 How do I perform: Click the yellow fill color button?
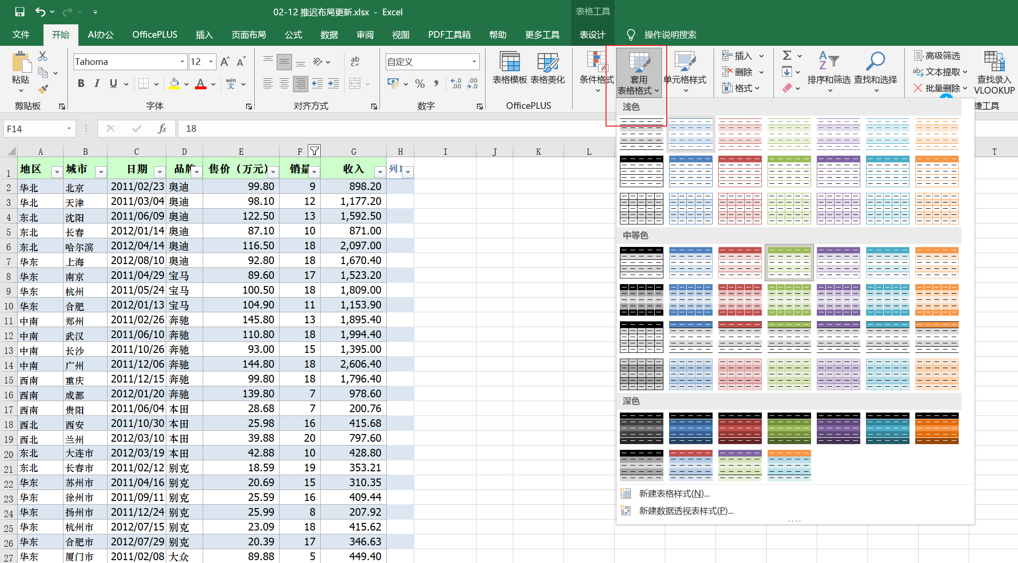tap(174, 84)
